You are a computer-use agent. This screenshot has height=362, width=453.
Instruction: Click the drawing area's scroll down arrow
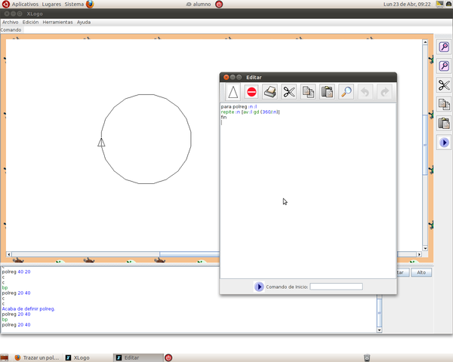point(425,248)
